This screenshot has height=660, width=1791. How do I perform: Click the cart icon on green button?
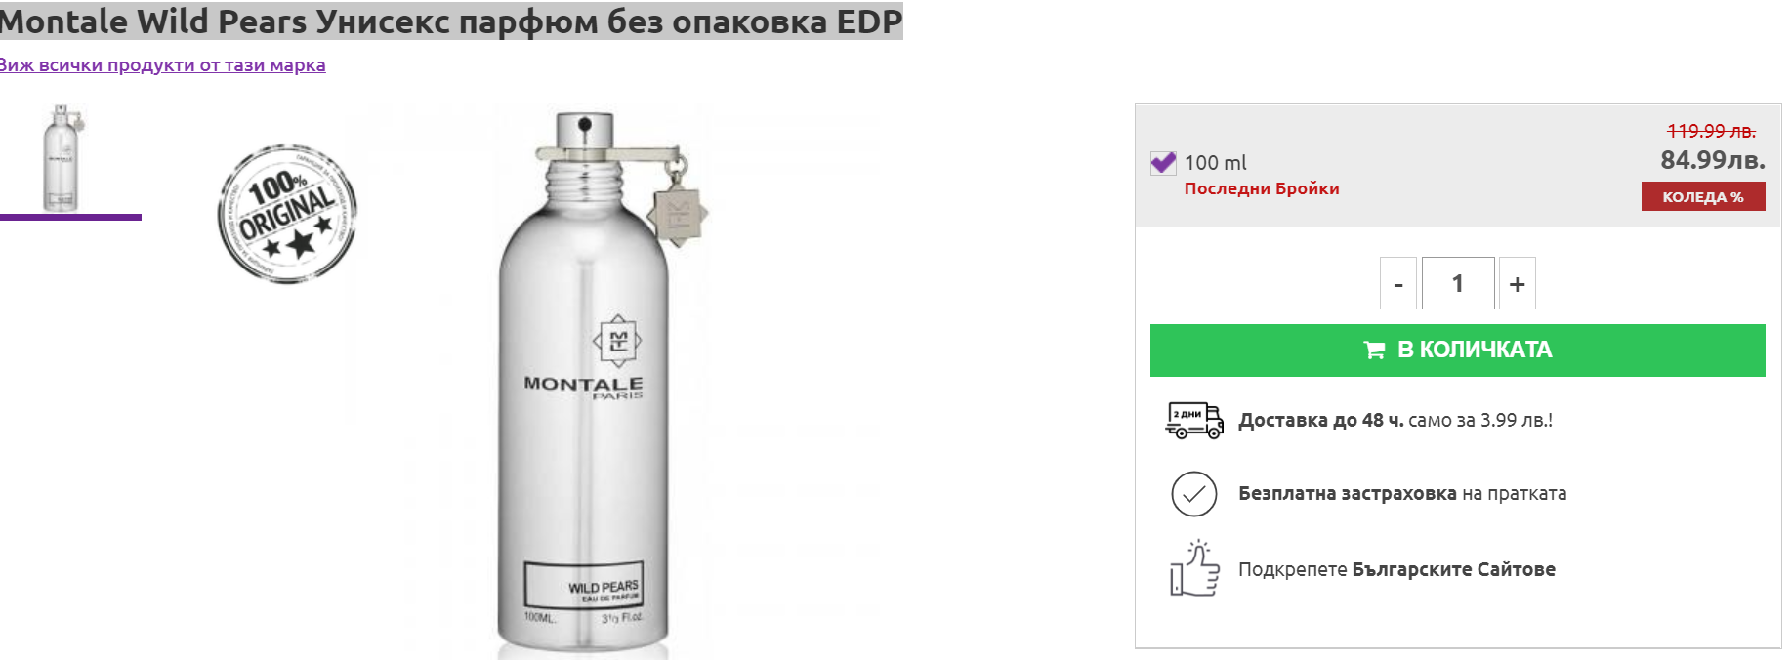tap(1374, 350)
